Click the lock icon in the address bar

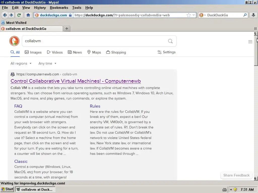click(70, 15)
